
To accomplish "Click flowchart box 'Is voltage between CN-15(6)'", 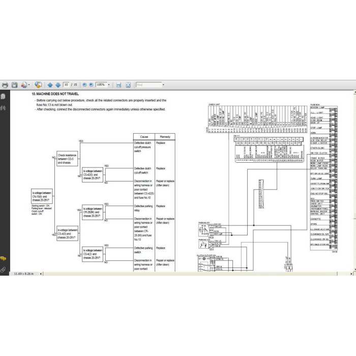I will [42, 196].
